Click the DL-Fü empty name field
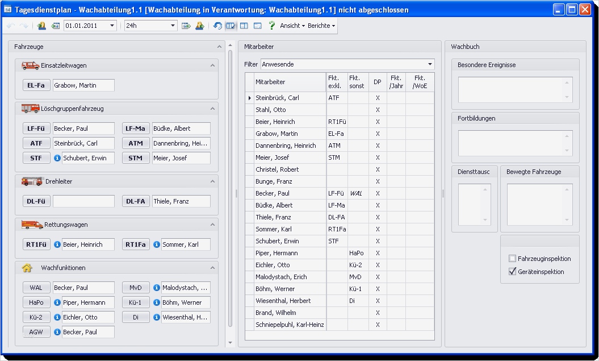This screenshot has height=361, width=599. 83,200
